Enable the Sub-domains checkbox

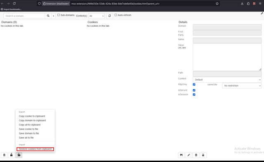tap(59, 15)
